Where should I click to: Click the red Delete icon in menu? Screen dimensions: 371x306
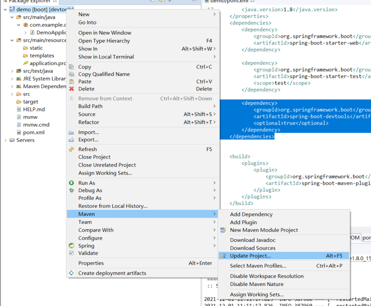point(71,89)
